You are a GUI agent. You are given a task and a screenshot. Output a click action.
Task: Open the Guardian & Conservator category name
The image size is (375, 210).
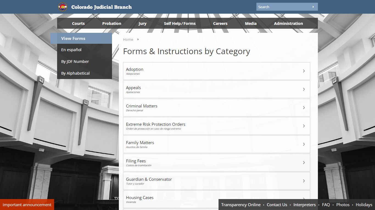149,179
